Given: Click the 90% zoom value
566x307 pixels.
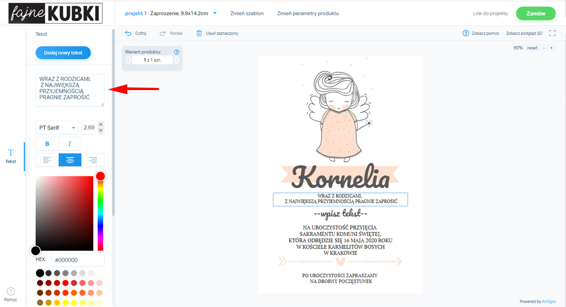Looking at the screenshot, I should [518, 48].
